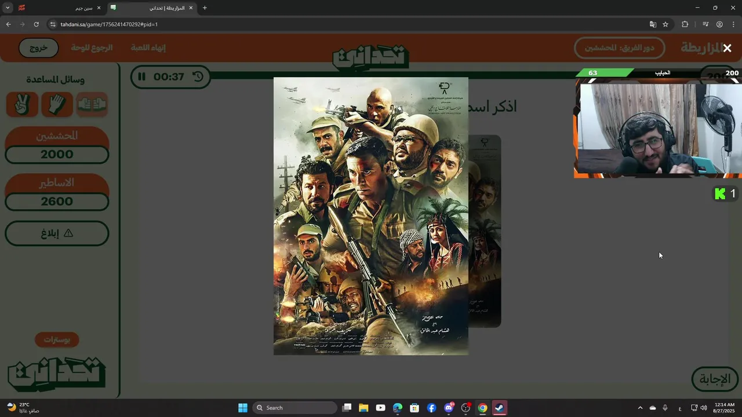Open the browser Extensions puzzle icon
This screenshot has height=417, width=742.
point(685,24)
